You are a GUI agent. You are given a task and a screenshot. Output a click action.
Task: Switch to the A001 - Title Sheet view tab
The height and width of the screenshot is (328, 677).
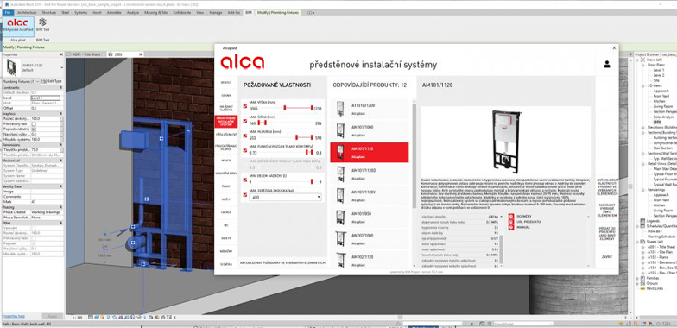[x=86, y=54]
